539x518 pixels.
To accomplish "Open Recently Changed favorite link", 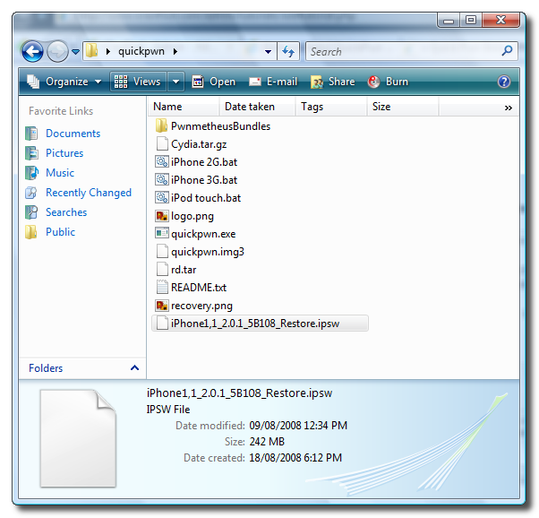I will [x=89, y=193].
